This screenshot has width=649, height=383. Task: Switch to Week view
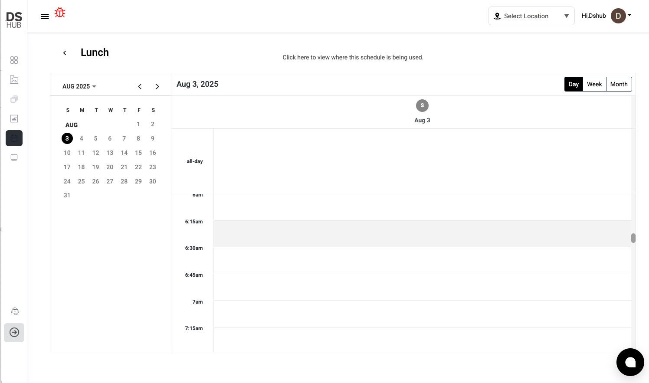pyautogui.click(x=594, y=84)
